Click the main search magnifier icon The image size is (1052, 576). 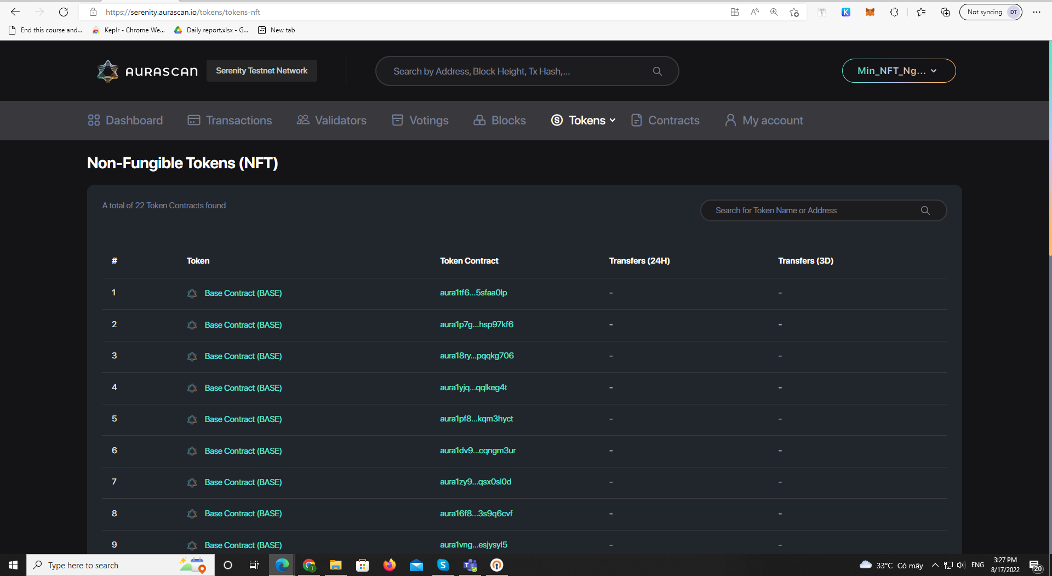coord(658,71)
